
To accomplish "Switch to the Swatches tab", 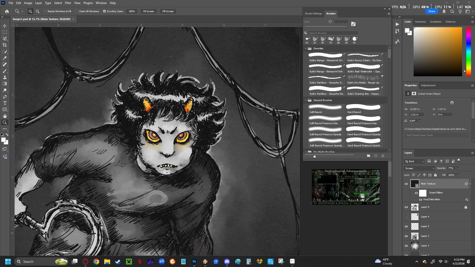I will 420,22.
